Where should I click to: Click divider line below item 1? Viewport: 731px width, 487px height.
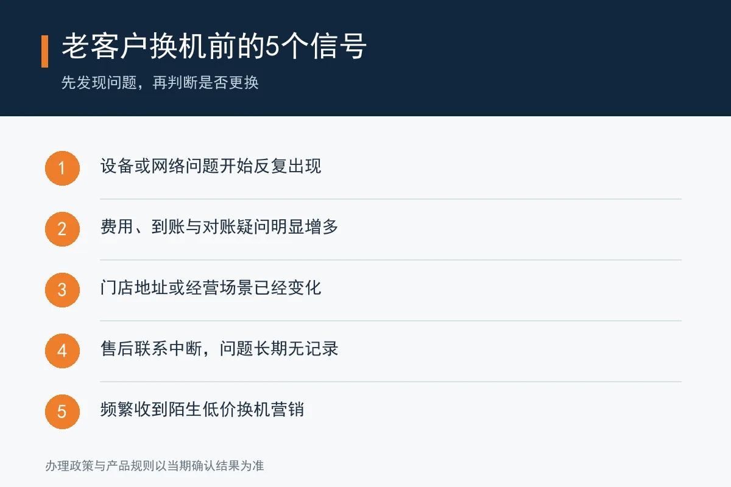pyautogui.click(x=390, y=199)
